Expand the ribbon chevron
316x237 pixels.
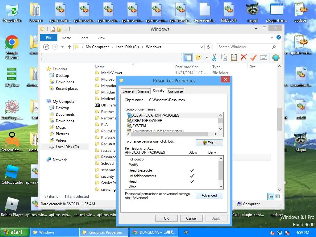pyautogui.click(x=272, y=37)
